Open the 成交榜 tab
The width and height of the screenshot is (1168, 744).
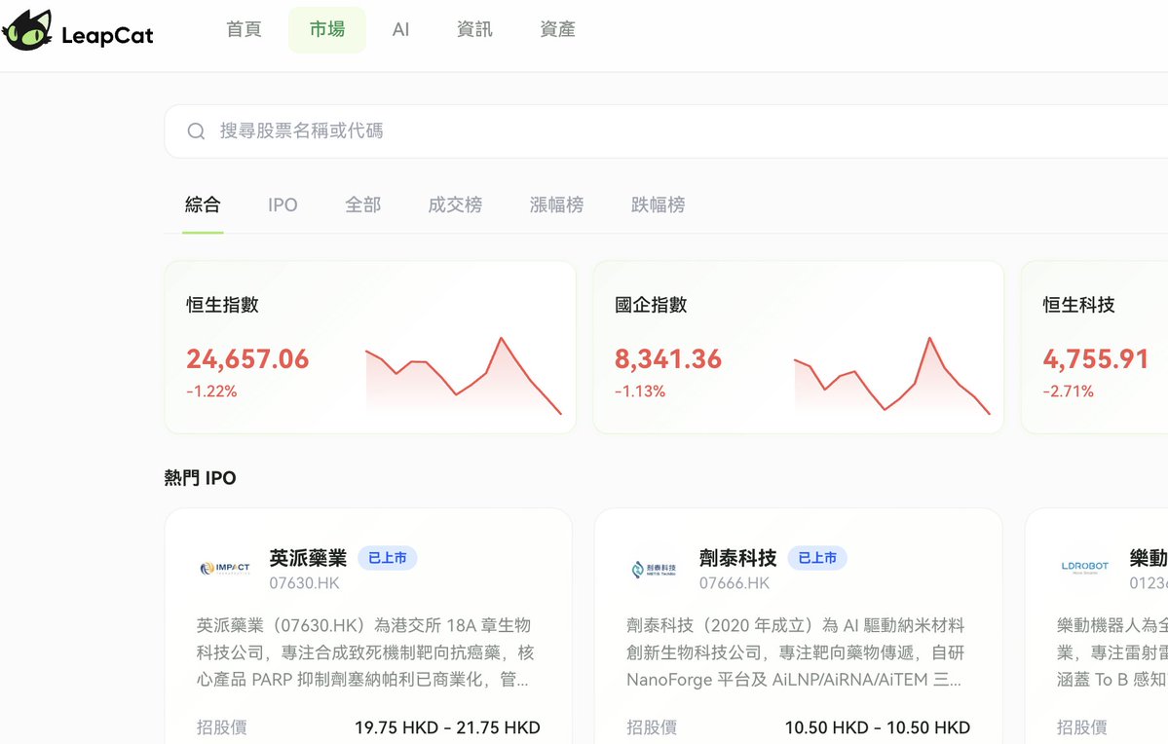[x=455, y=205]
